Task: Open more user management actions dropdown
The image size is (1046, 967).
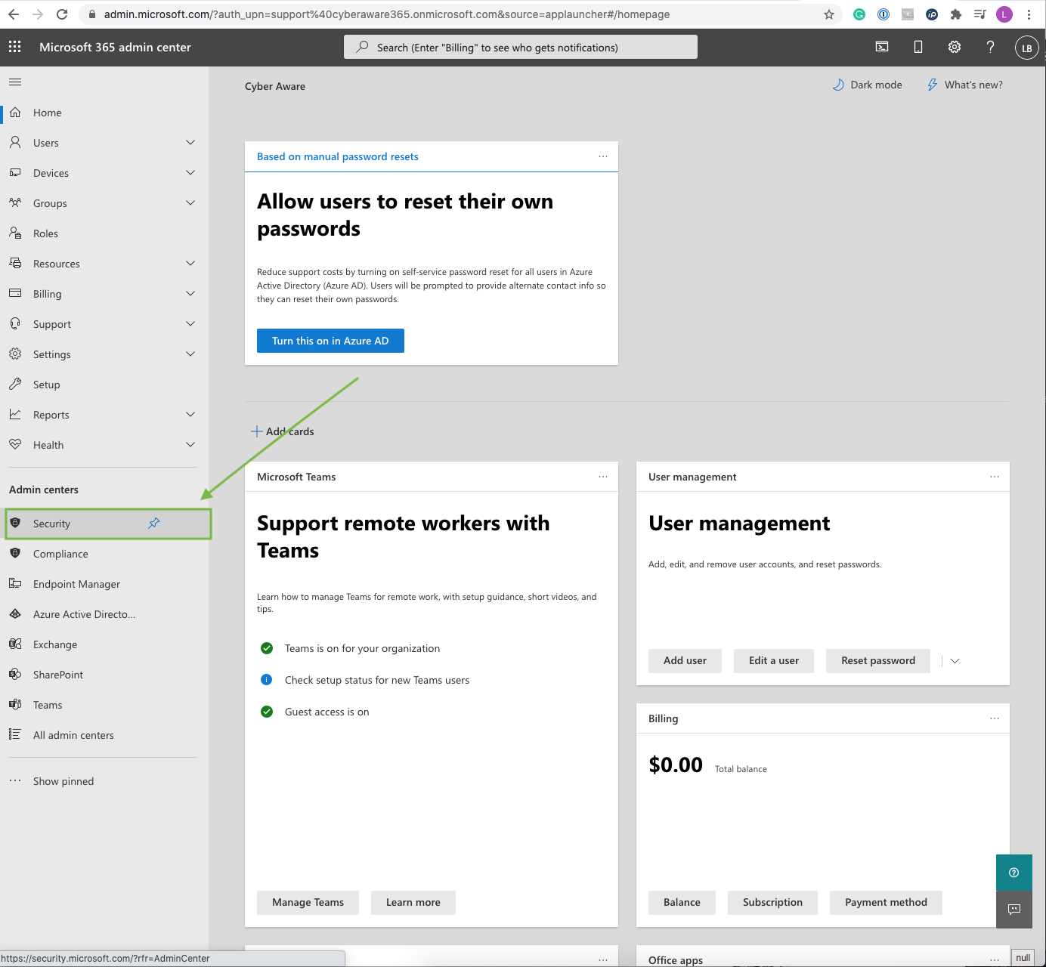Action: pyautogui.click(x=955, y=661)
